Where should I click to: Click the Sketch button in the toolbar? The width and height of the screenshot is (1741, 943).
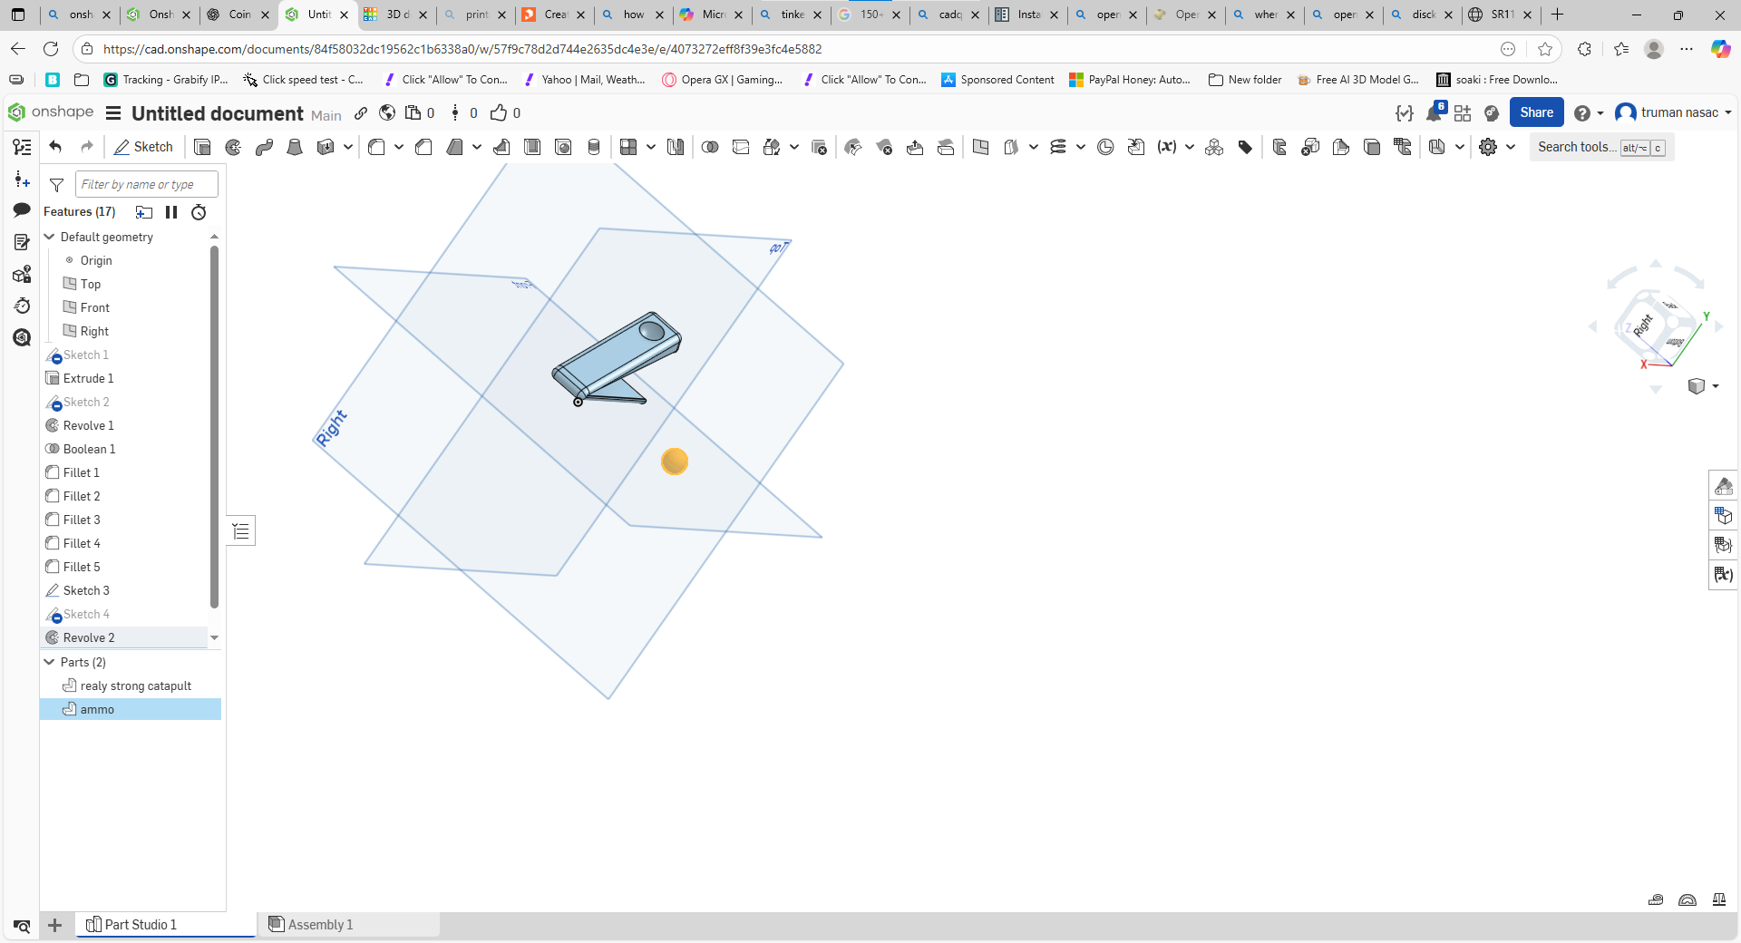pos(143,147)
